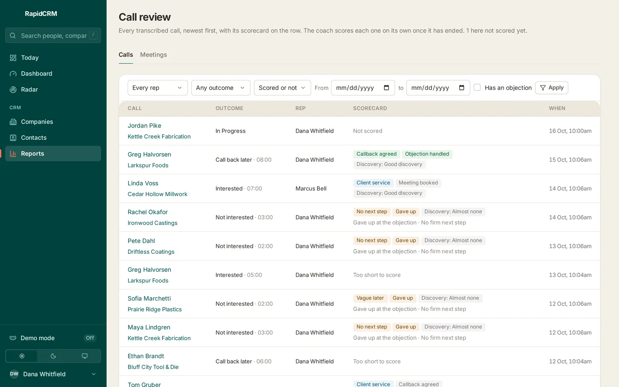This screenshot has width=619, height=387.
Task: Click the To date input field
Action: 438,88
